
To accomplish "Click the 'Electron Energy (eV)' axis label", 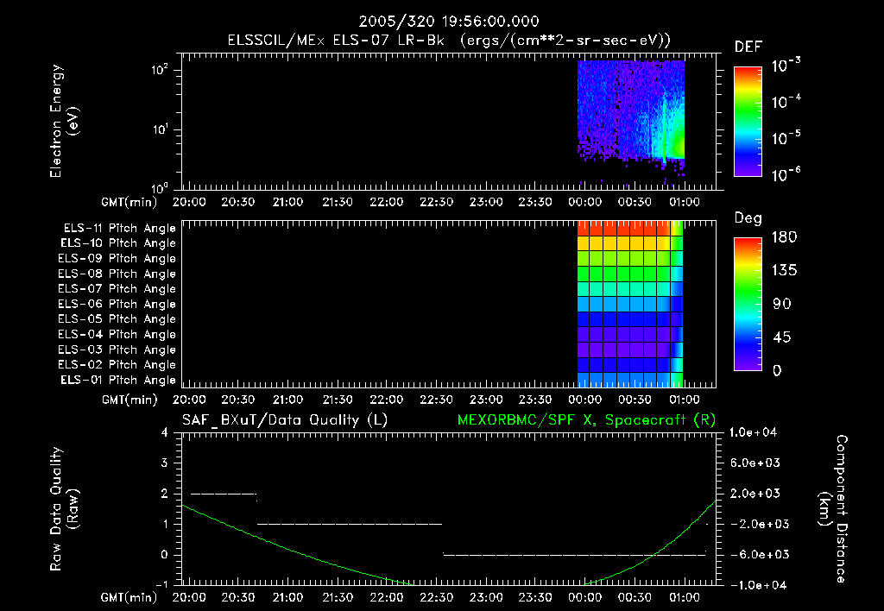I will click(x=64, y=121).
